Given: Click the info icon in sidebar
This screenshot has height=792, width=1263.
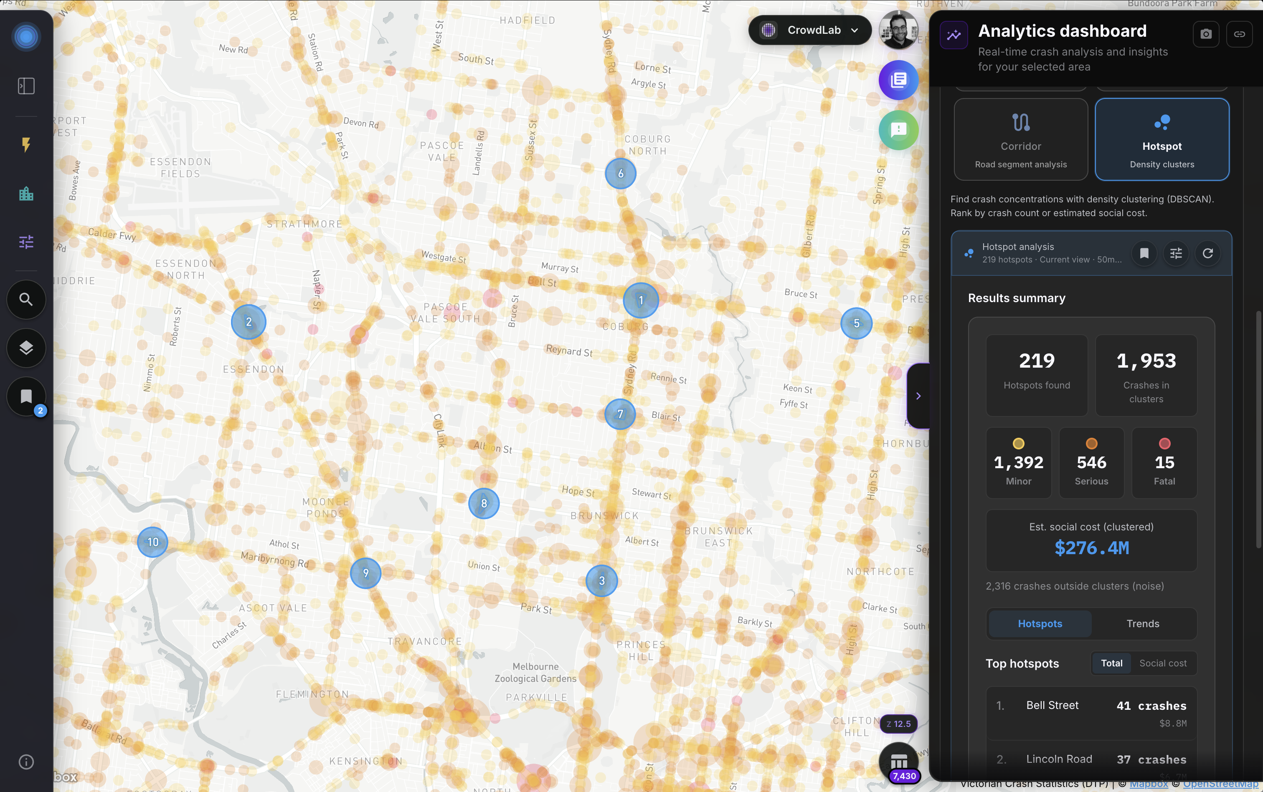Looking at the screenshot, I should pos(26,762).
